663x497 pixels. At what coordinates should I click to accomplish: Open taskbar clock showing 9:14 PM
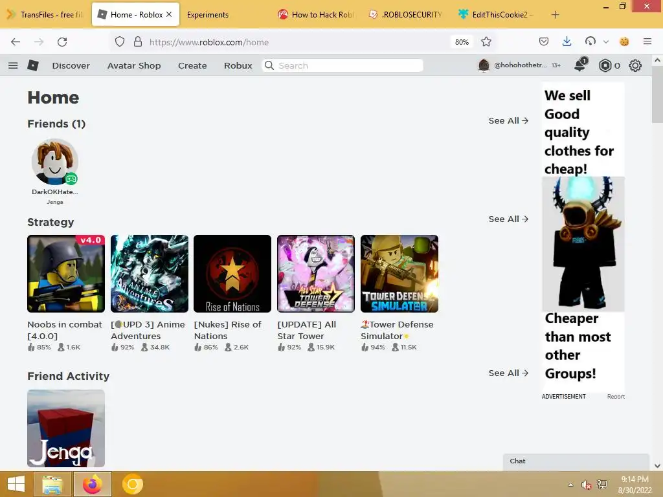(x=635, y=485)
